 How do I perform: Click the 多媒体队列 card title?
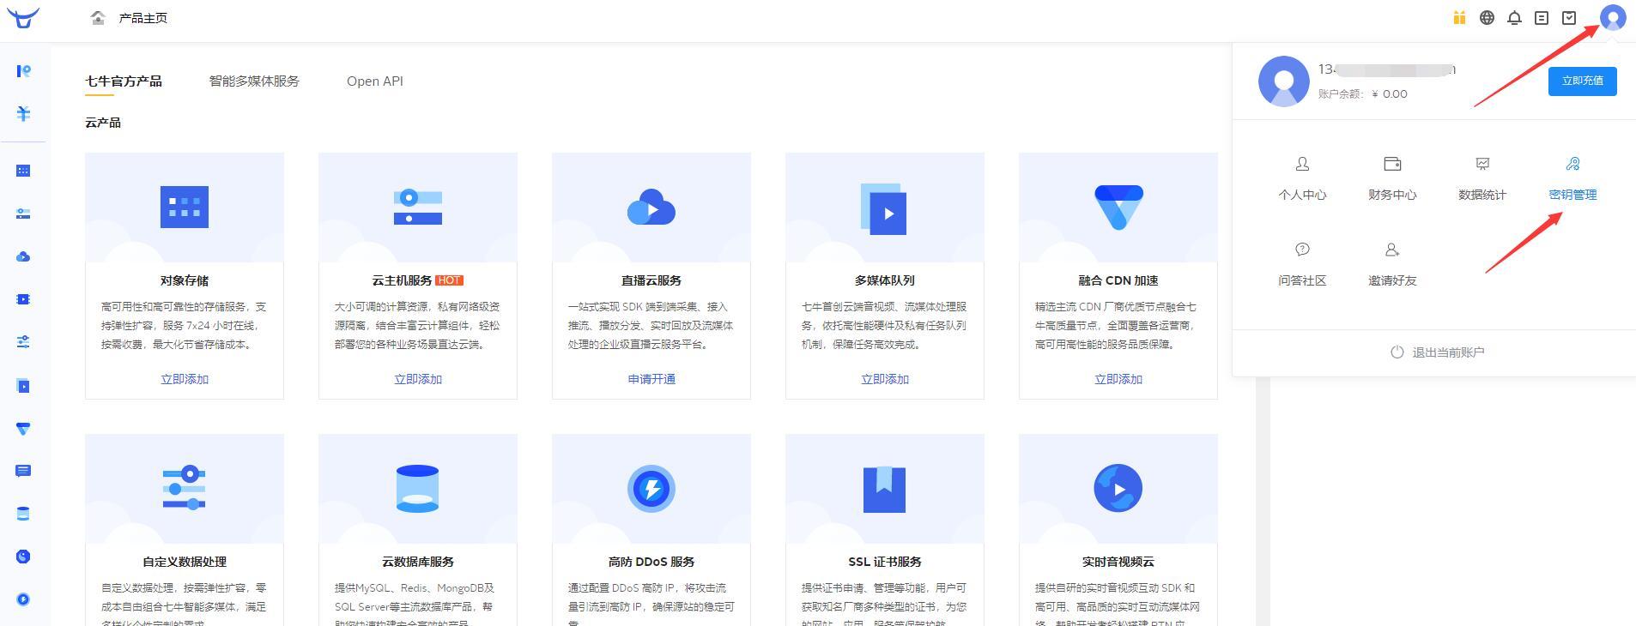(x=885, y=280)
